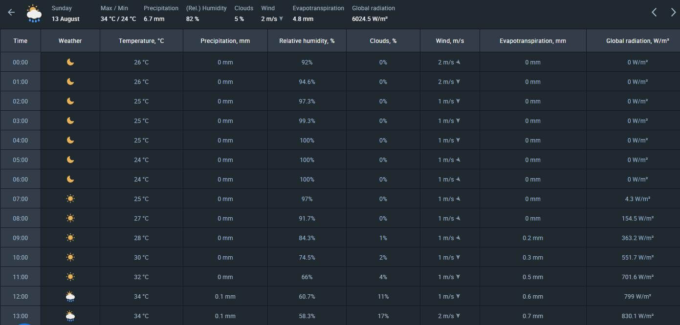
Task: Click the 10:00 time cell
Action: tap(21, 257)
